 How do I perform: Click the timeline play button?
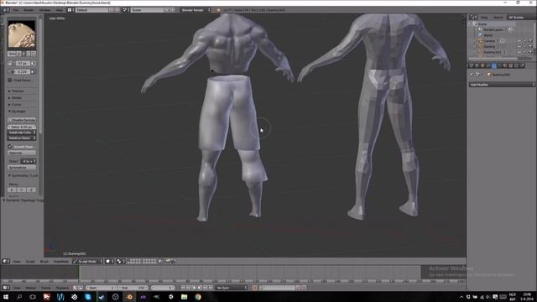coord(200,288)
